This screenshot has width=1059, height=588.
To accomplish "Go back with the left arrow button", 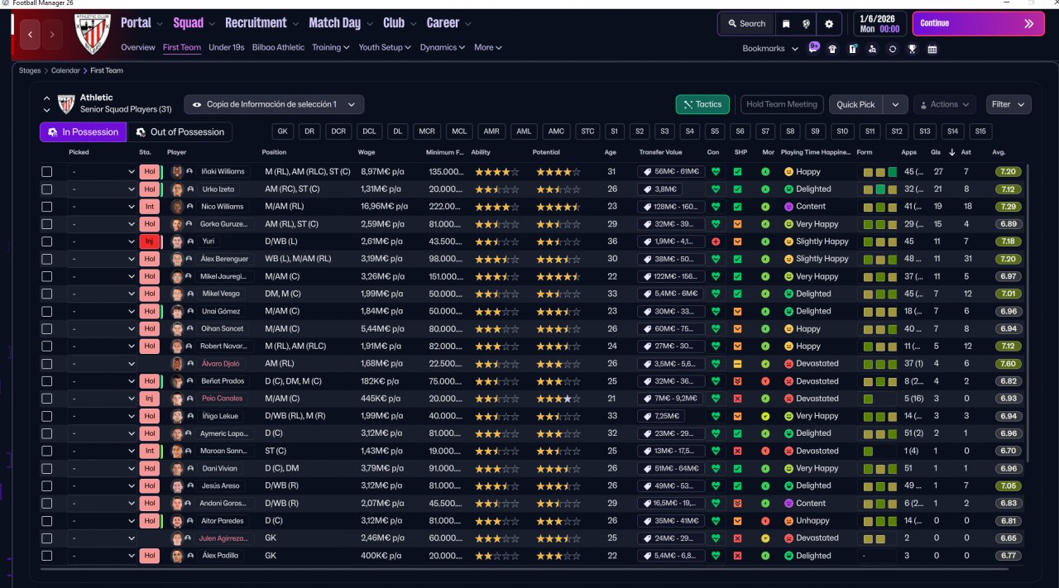I will [31, 35].
